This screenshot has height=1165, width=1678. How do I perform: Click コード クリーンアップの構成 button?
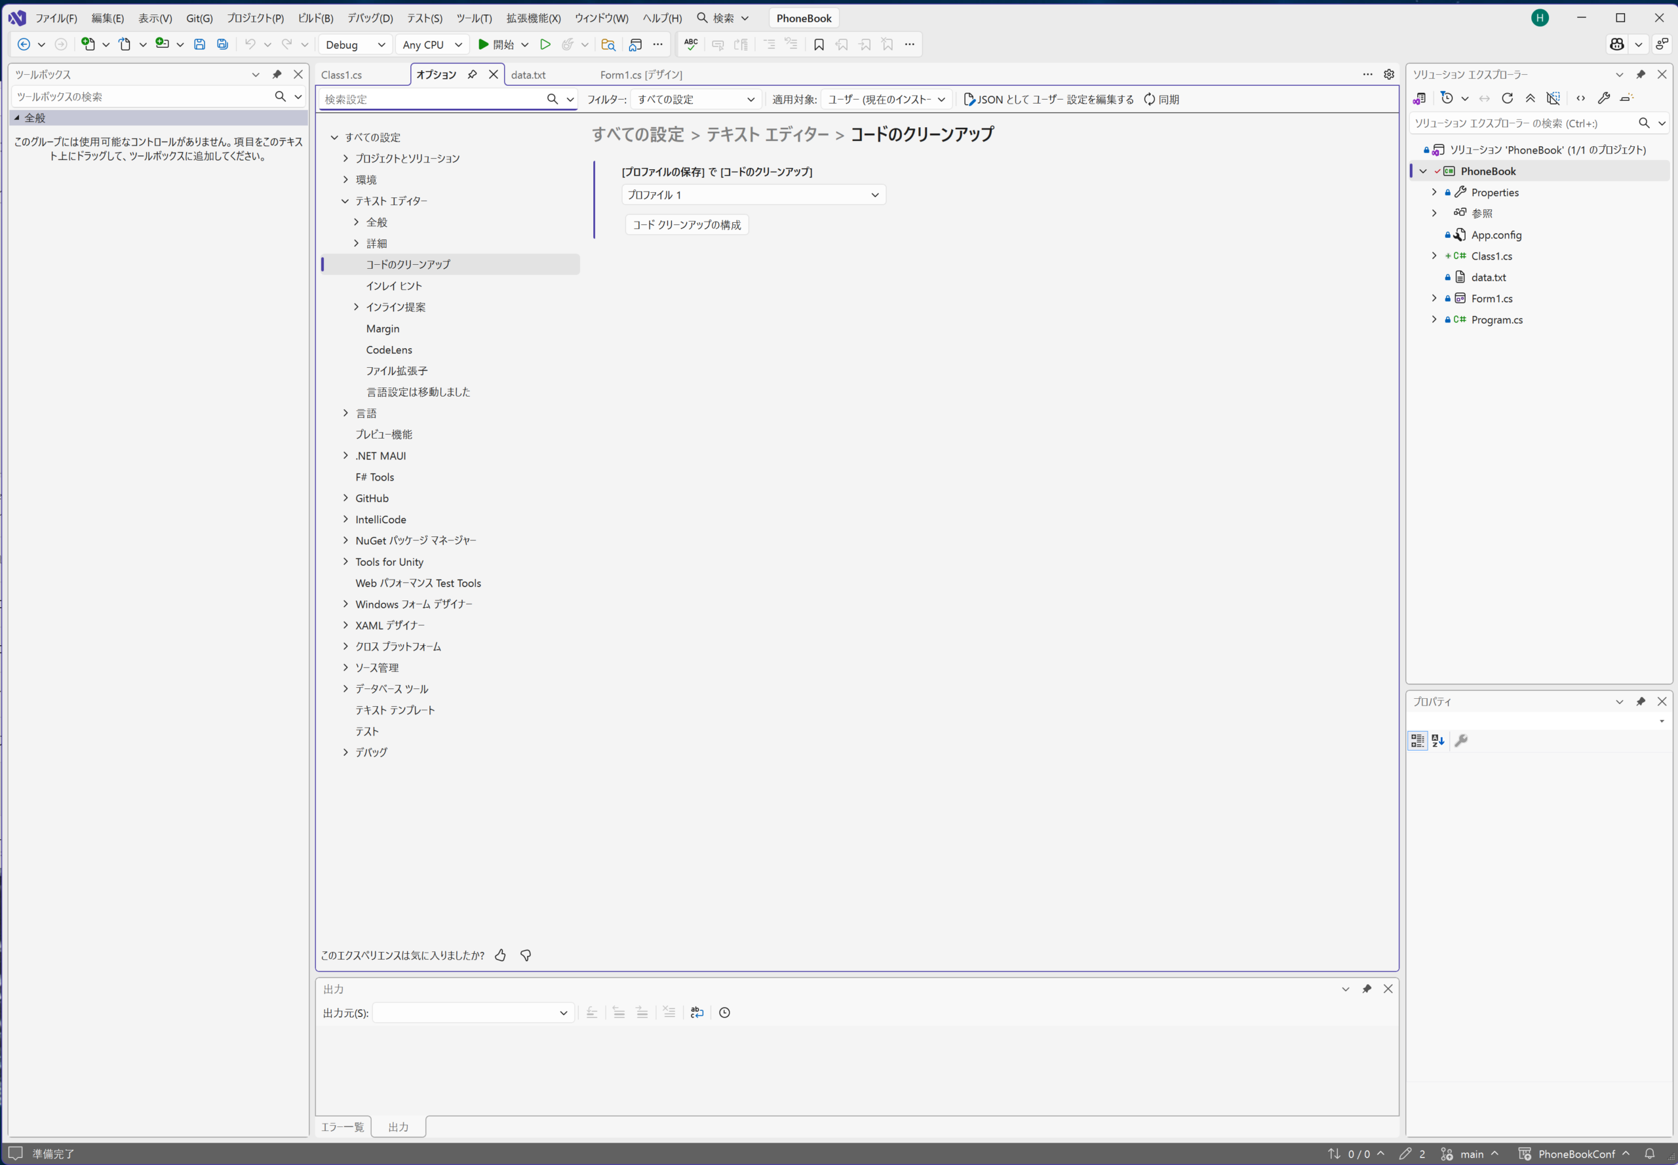(x=686, y=225)
